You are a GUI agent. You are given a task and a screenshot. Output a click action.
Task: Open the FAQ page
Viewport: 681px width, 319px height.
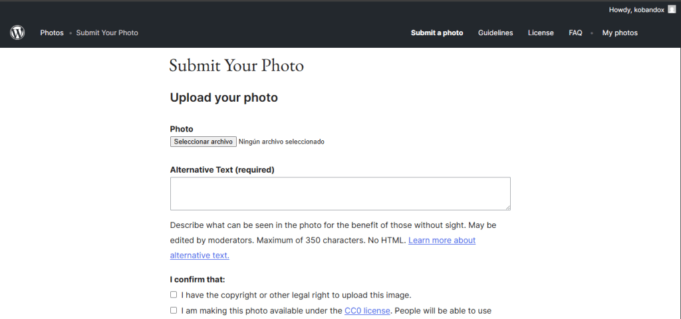coord(575,33)
